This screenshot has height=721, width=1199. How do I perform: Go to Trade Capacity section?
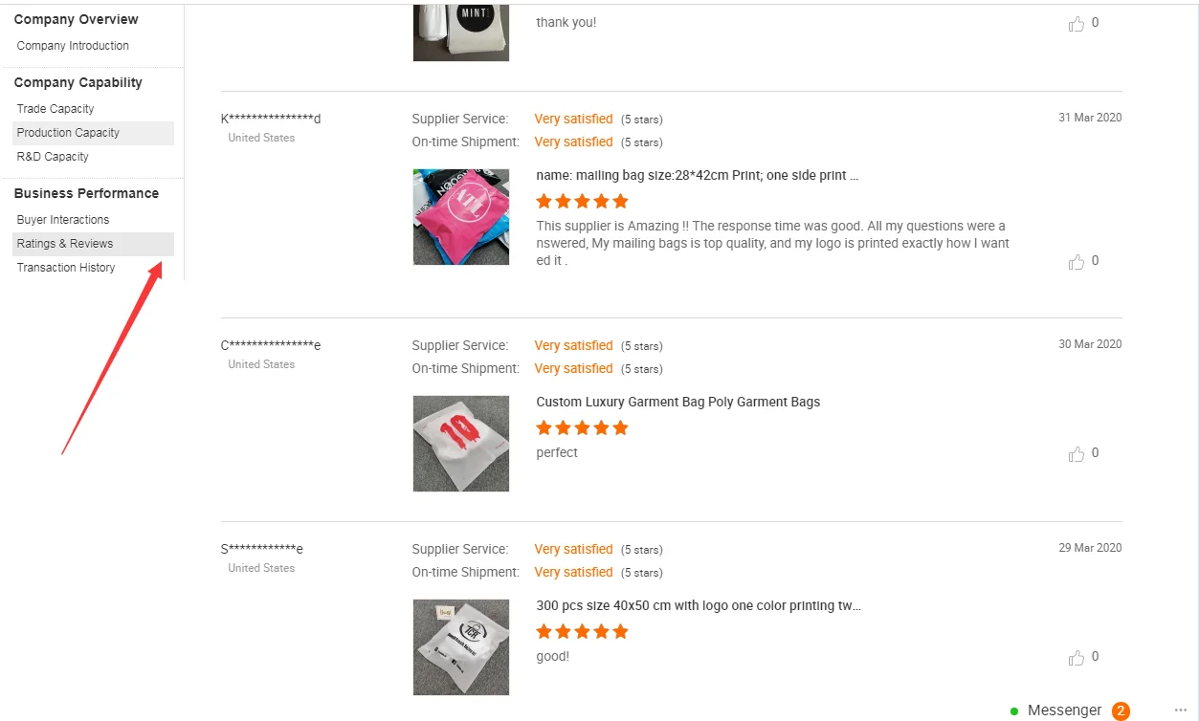[56, 109]
